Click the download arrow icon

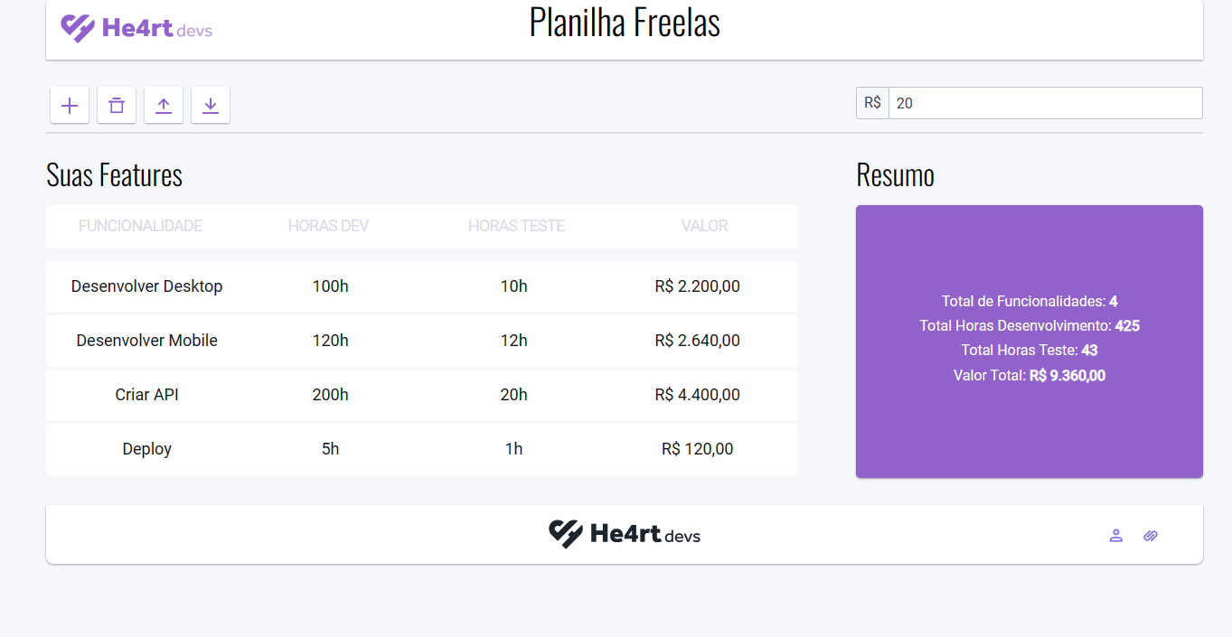[x=211, y=106]
